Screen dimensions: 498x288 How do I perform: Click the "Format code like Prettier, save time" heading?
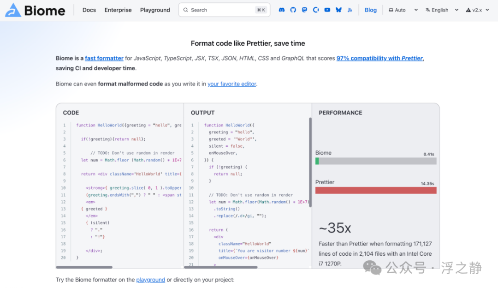pos(248,43)
